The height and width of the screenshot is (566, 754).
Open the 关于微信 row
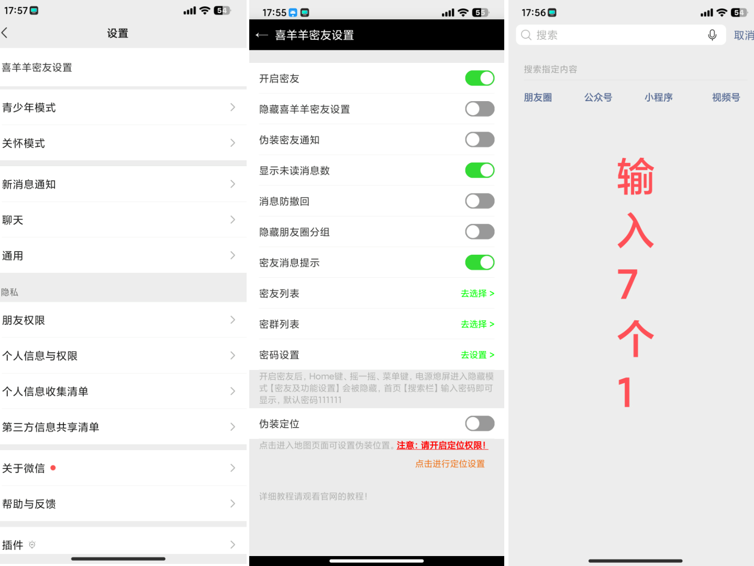click(123, 468)
